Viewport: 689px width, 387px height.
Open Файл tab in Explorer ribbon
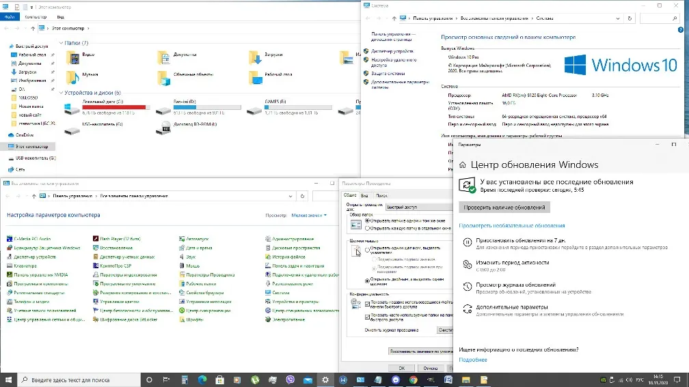tap(10, 17)
